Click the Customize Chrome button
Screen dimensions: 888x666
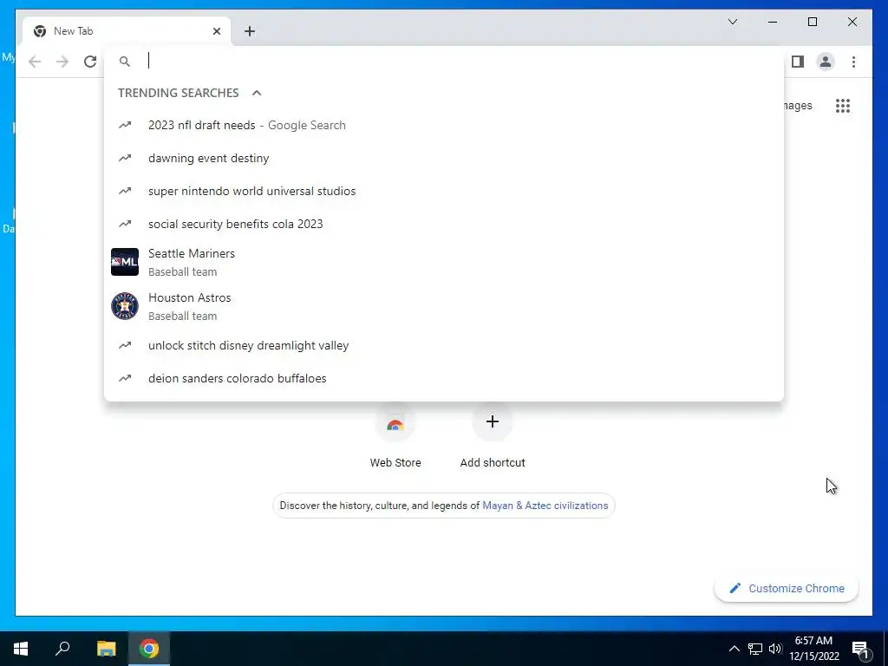tap(787, 589)
